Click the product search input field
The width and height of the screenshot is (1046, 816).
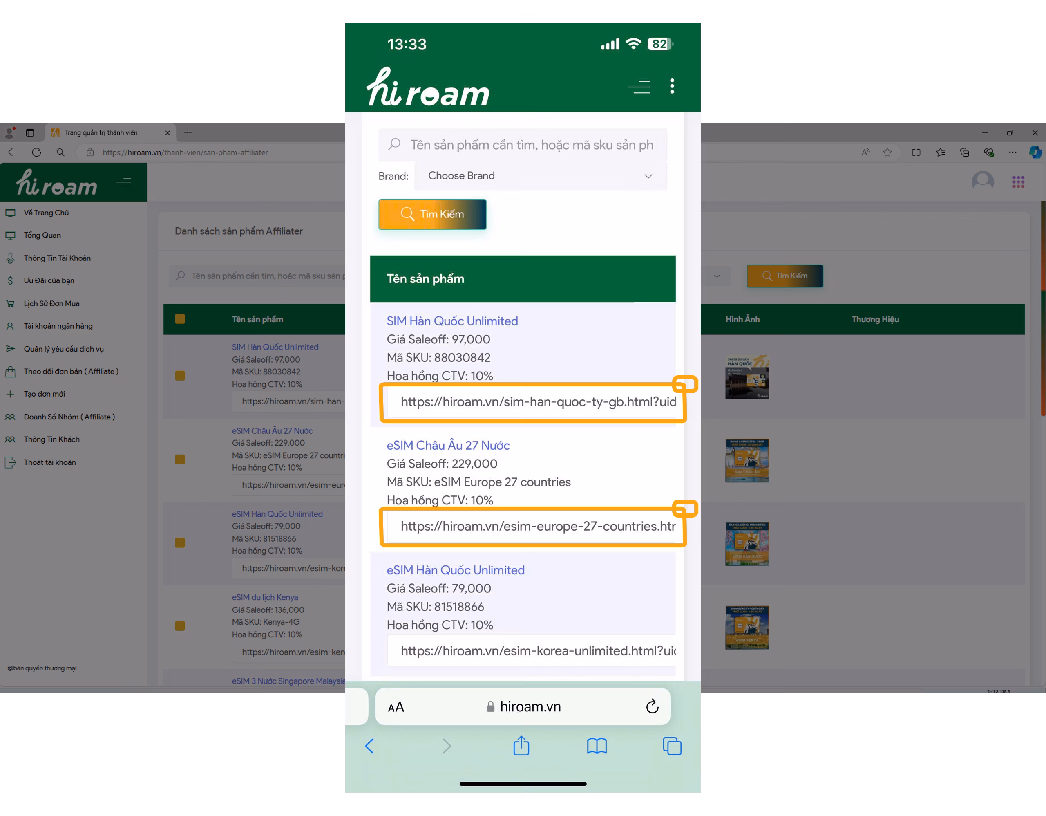coord(523,145)
